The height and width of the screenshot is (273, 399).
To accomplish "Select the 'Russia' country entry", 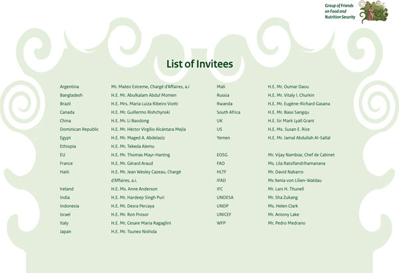I will [223, 96].
